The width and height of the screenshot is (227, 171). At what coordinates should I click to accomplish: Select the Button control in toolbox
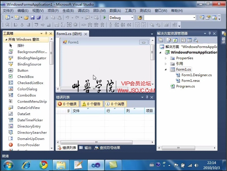click(23, 70)
